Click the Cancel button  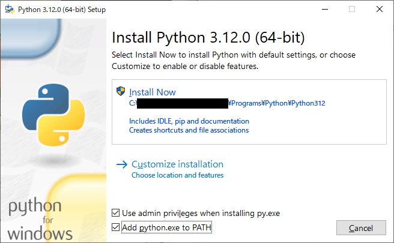point(361,227)
